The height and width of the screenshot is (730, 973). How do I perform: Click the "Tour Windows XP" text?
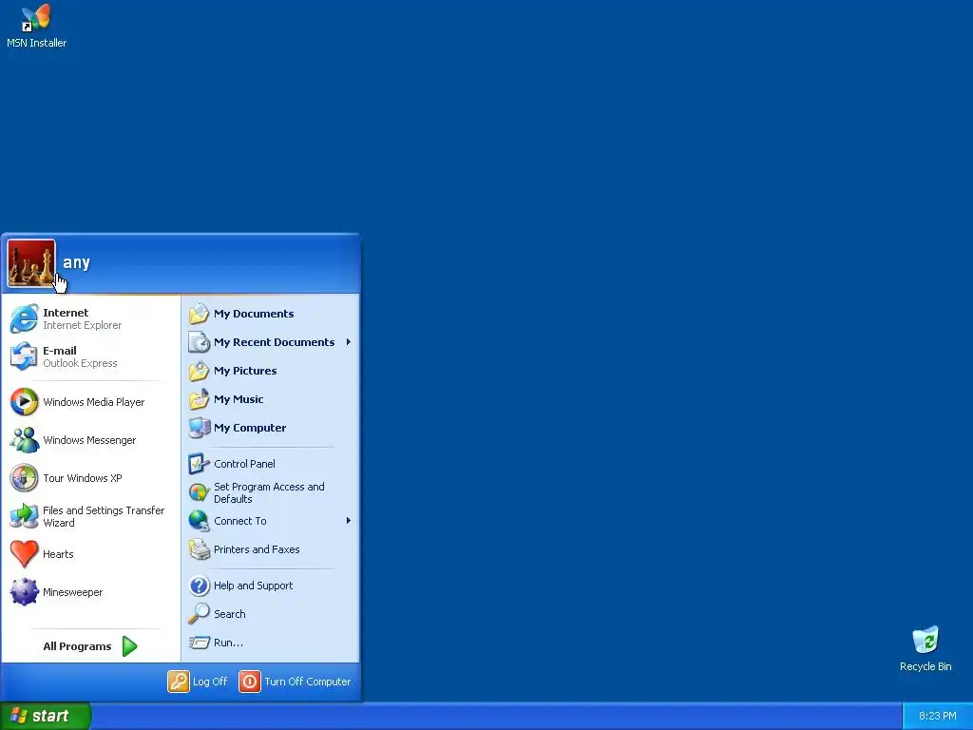(83, 478)
